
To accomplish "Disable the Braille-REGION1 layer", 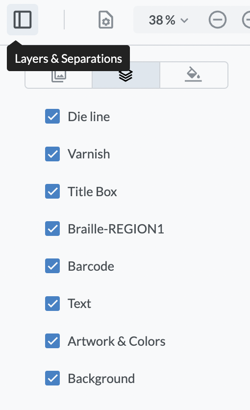I will [52, 229].
